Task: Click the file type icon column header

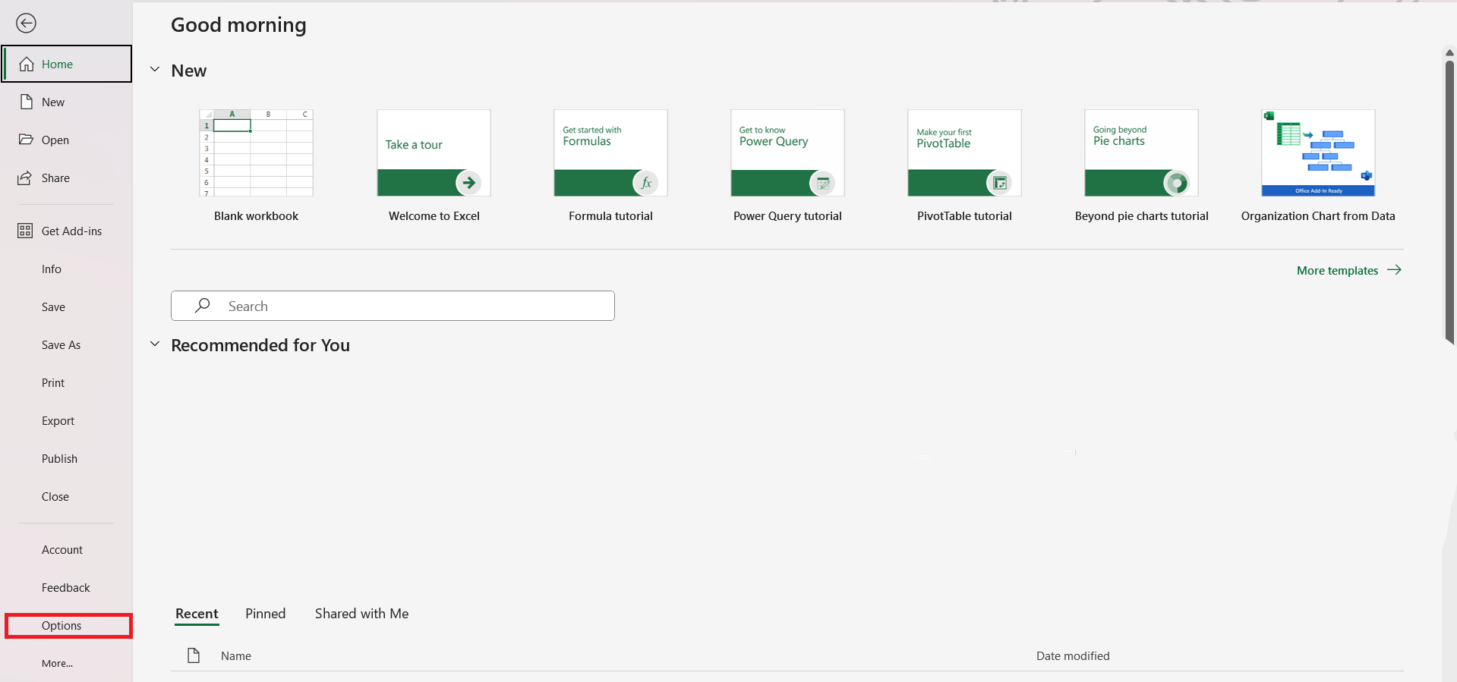Action: [194, 655]
